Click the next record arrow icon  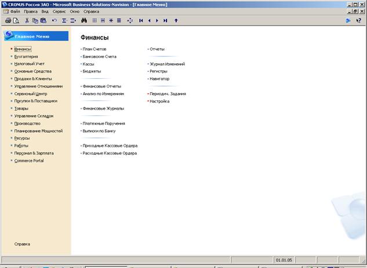click(x=157, y=21)
